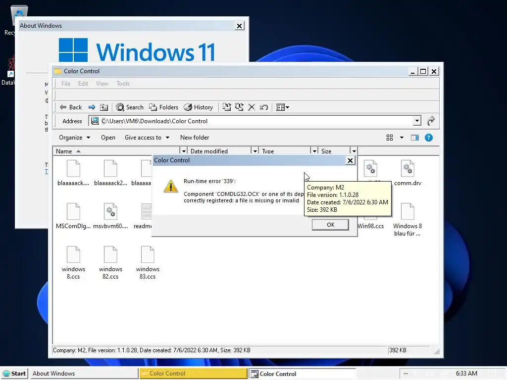The image size is (507, 380).
Task: Expand the address bar dropdown
Action: pyautogui.click(x=417, y=121)
